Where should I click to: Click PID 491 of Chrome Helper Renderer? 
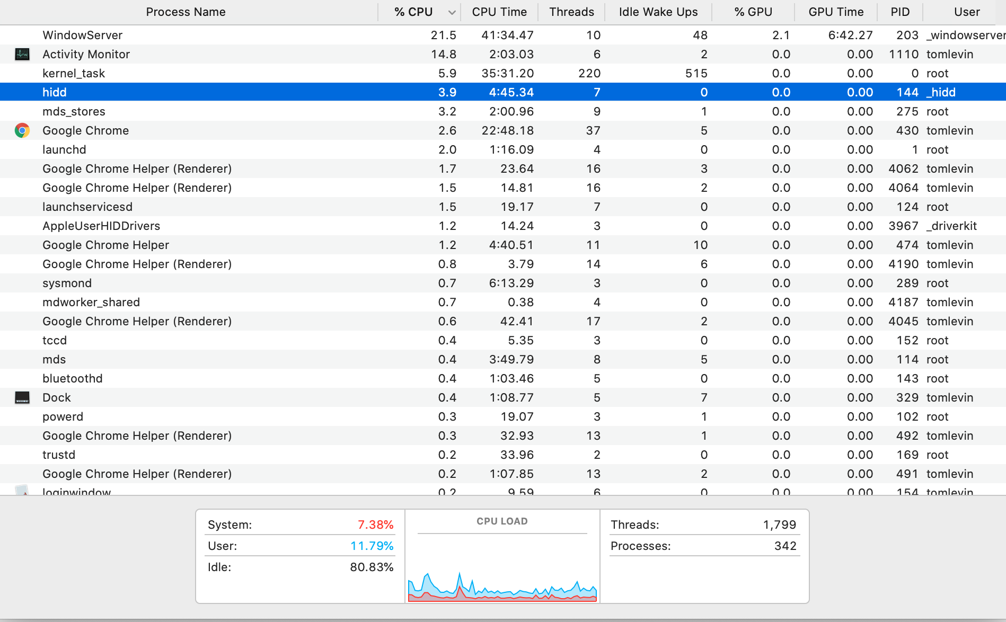coord(907,474)
